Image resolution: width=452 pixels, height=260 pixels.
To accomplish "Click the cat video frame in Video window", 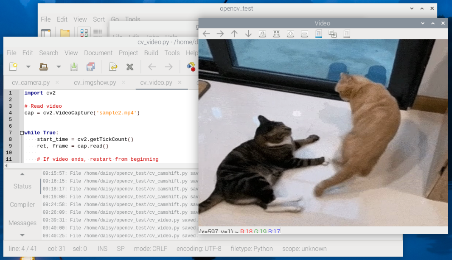I will click(x=323, y=132).
